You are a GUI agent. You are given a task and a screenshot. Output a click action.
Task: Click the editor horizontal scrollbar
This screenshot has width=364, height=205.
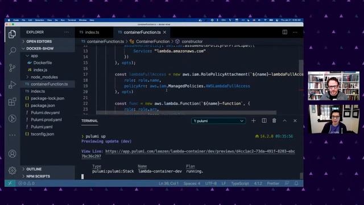[x=186, y=113]
